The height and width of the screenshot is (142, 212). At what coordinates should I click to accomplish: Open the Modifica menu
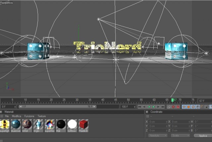point(17,116)
